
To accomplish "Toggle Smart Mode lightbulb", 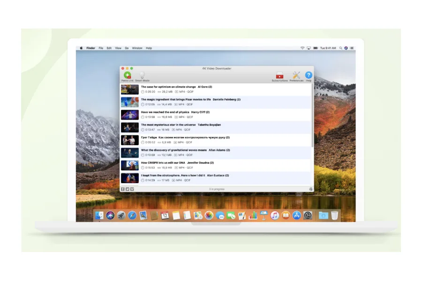I will coord(142,77).
